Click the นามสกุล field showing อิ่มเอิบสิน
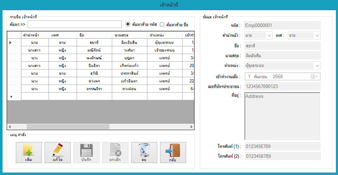 tap(282, 55)
